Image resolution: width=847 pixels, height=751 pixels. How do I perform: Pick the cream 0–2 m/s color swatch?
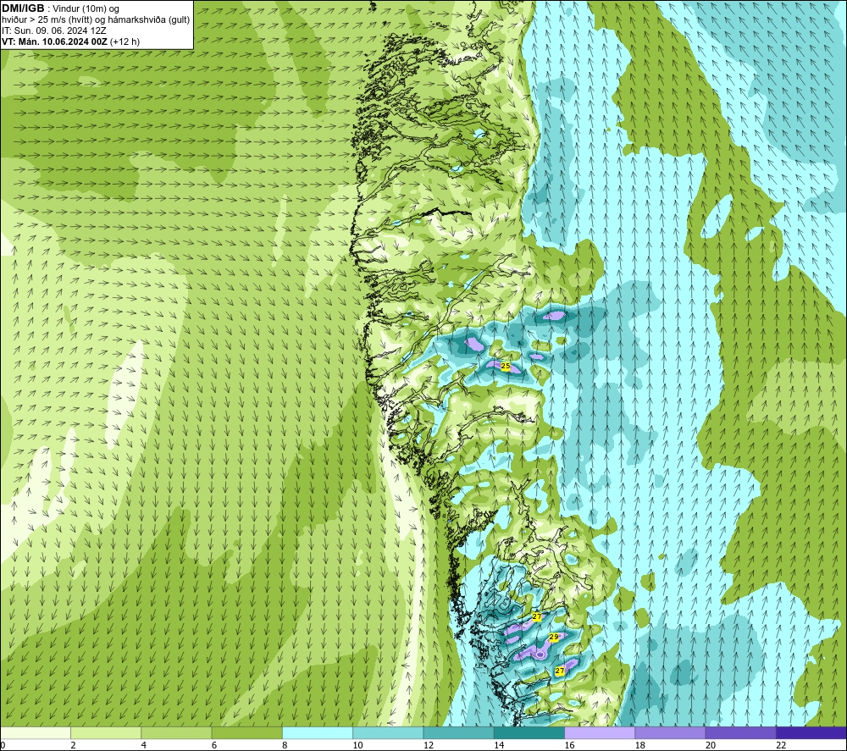point(36,732)
